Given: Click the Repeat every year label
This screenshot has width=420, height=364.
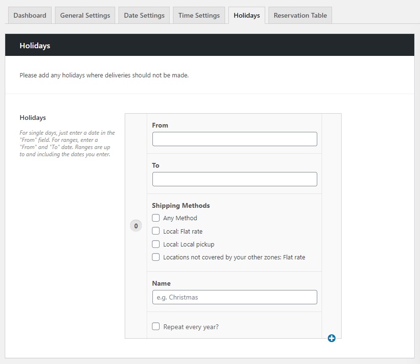Looking at the screenshot, I should [x=191, y=327].
